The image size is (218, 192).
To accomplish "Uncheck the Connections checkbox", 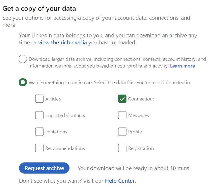I will 122,99.
